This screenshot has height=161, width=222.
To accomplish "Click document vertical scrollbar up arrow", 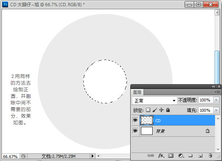I will pos(217,12).
